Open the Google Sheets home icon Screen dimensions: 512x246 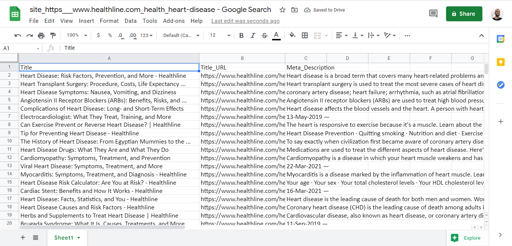click(x=15, y=14)
